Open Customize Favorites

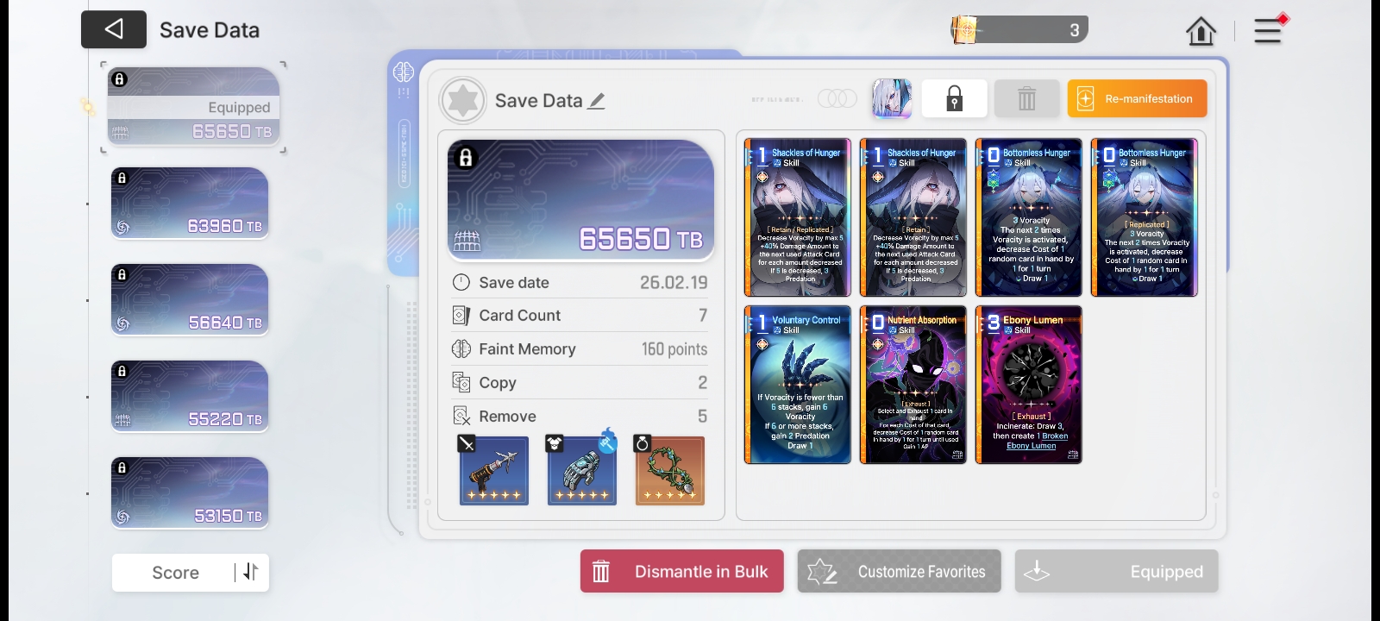(900, 571)
